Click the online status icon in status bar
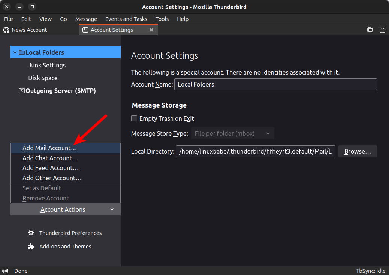The width and height of the screenshot is (389, 275). click(x=5, y=271)
